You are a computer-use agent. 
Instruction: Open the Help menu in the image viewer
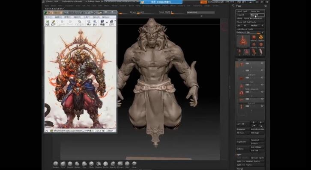[105, 18]
